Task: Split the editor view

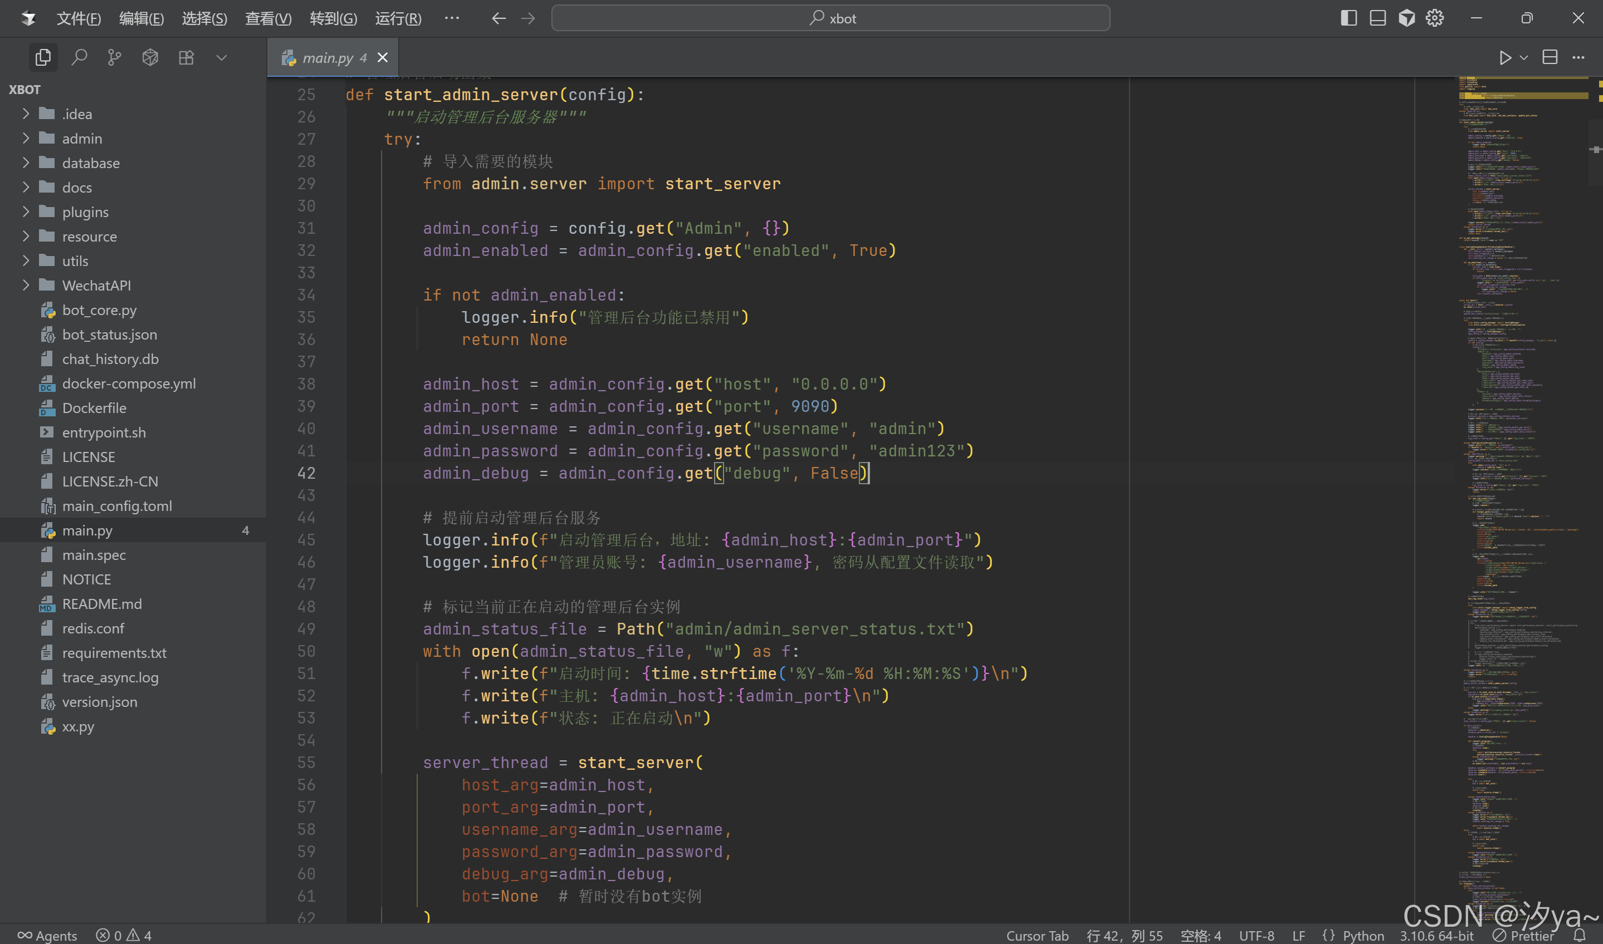Action: point(1550,57)
